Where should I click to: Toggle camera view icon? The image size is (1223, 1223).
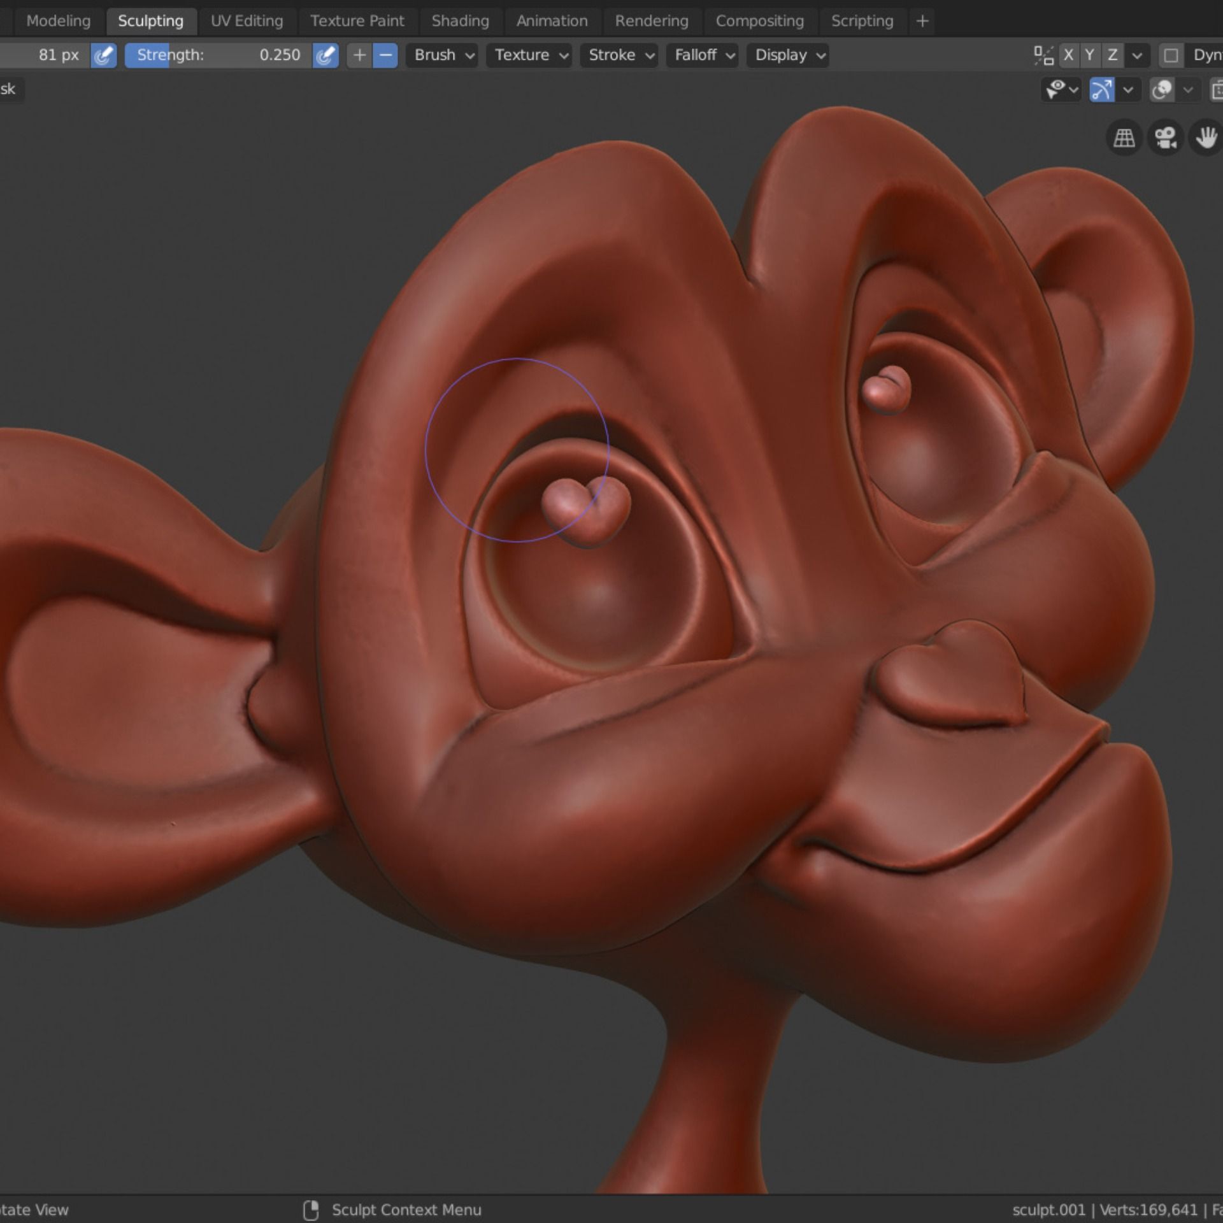[1165, 138]
